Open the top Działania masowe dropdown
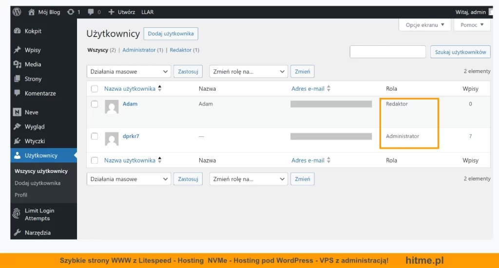Image resolution: width=499 pixels, height=268 pixels. click(129, 72)
